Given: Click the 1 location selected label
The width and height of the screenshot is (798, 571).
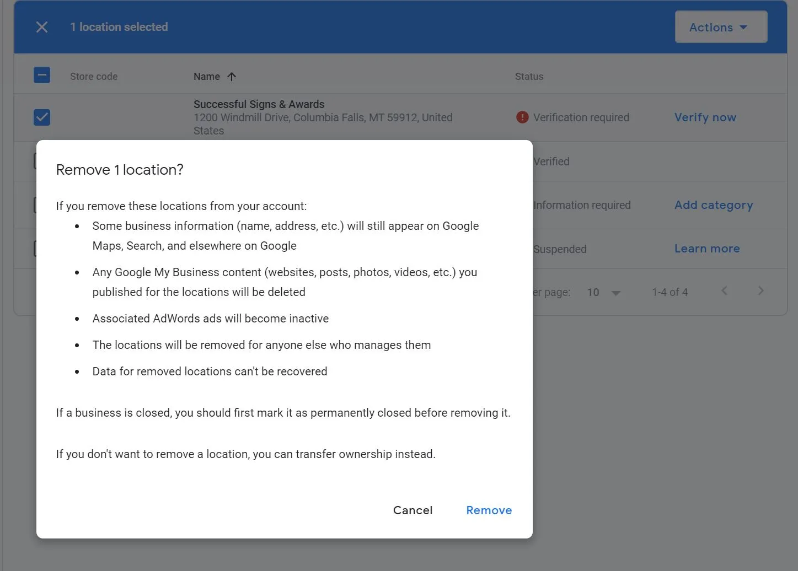Looking at the screenshot, I should pos(119,27).
